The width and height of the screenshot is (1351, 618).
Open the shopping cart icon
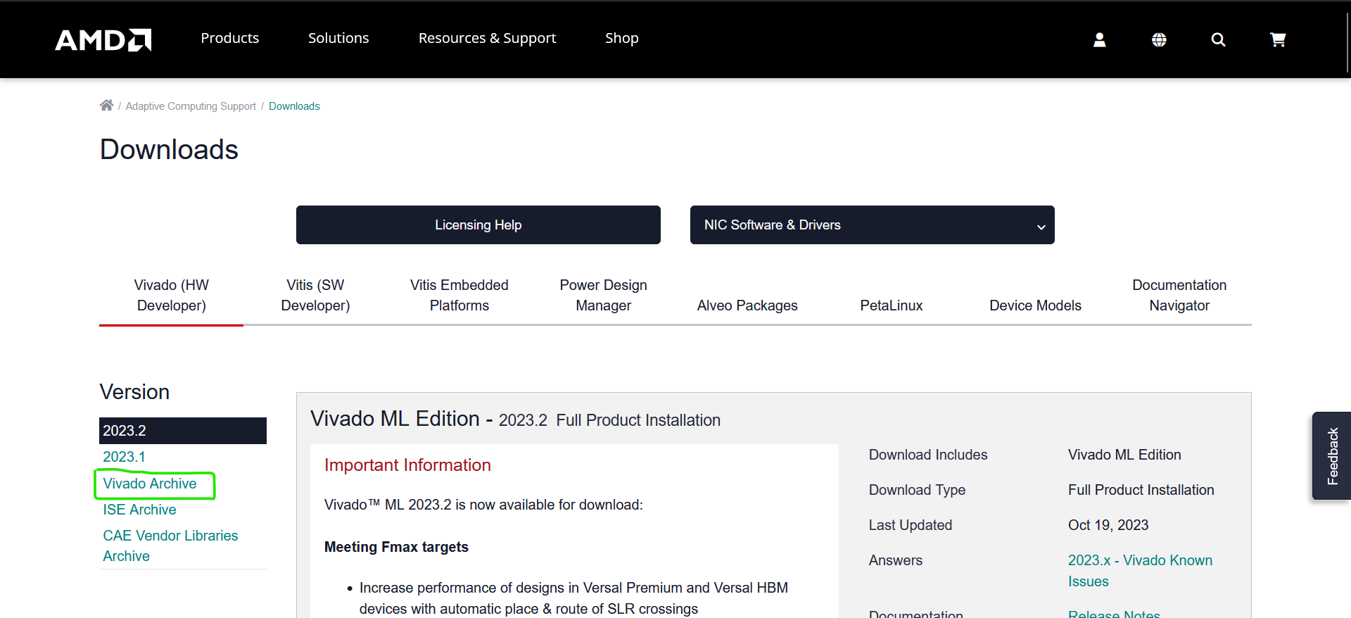coord(1278,40)
